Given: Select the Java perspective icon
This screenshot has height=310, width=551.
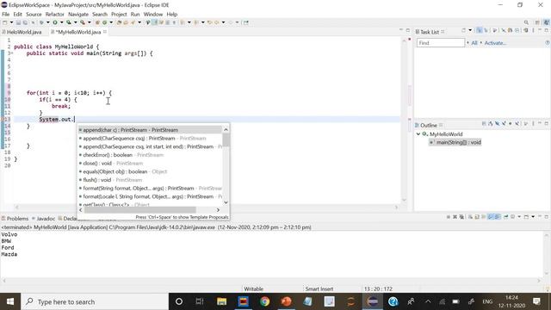Looking at the screenshot, I should 547,22.
